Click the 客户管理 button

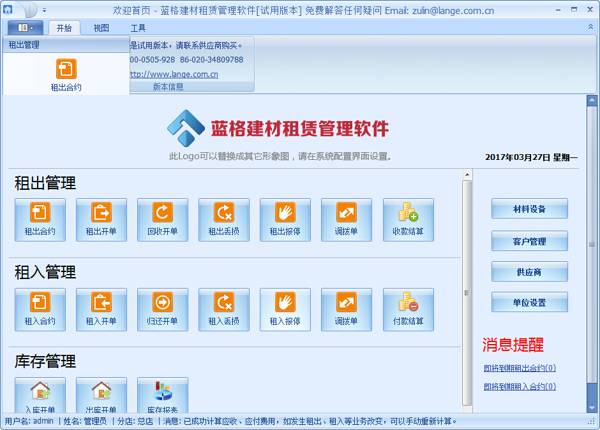pyautogui.click(x=530, y=241)
